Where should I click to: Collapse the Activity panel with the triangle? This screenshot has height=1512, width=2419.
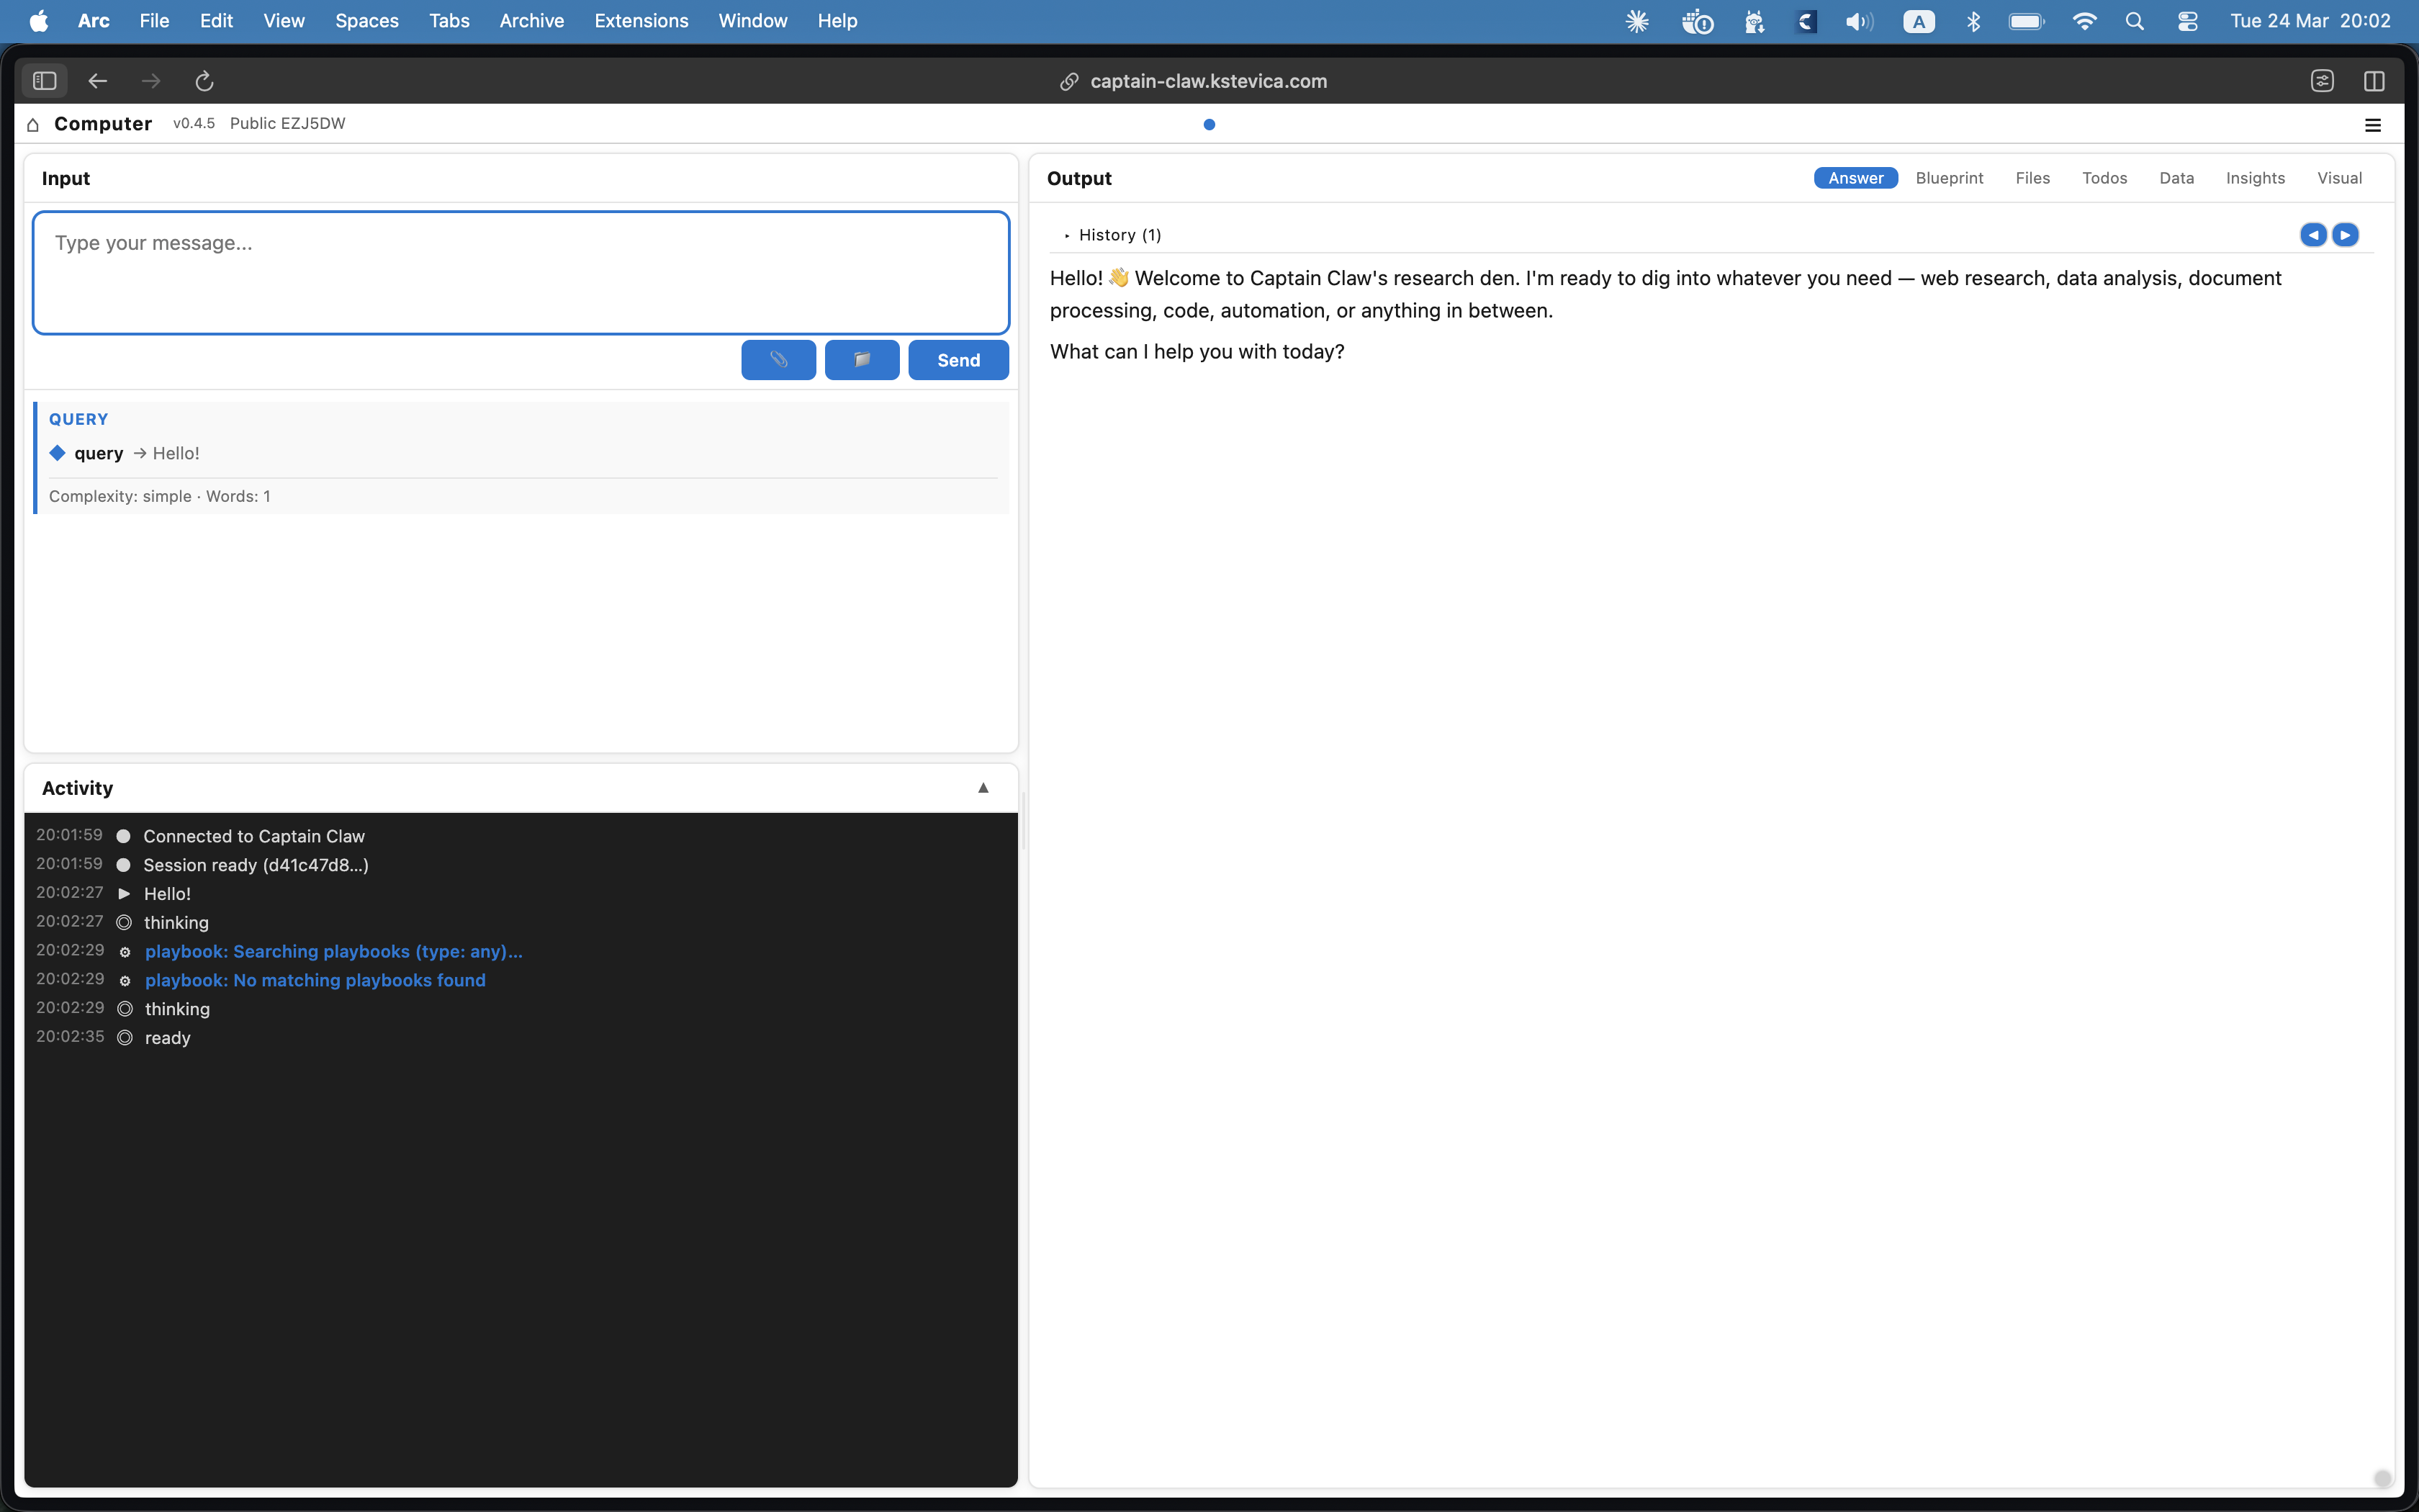(983, 788)
